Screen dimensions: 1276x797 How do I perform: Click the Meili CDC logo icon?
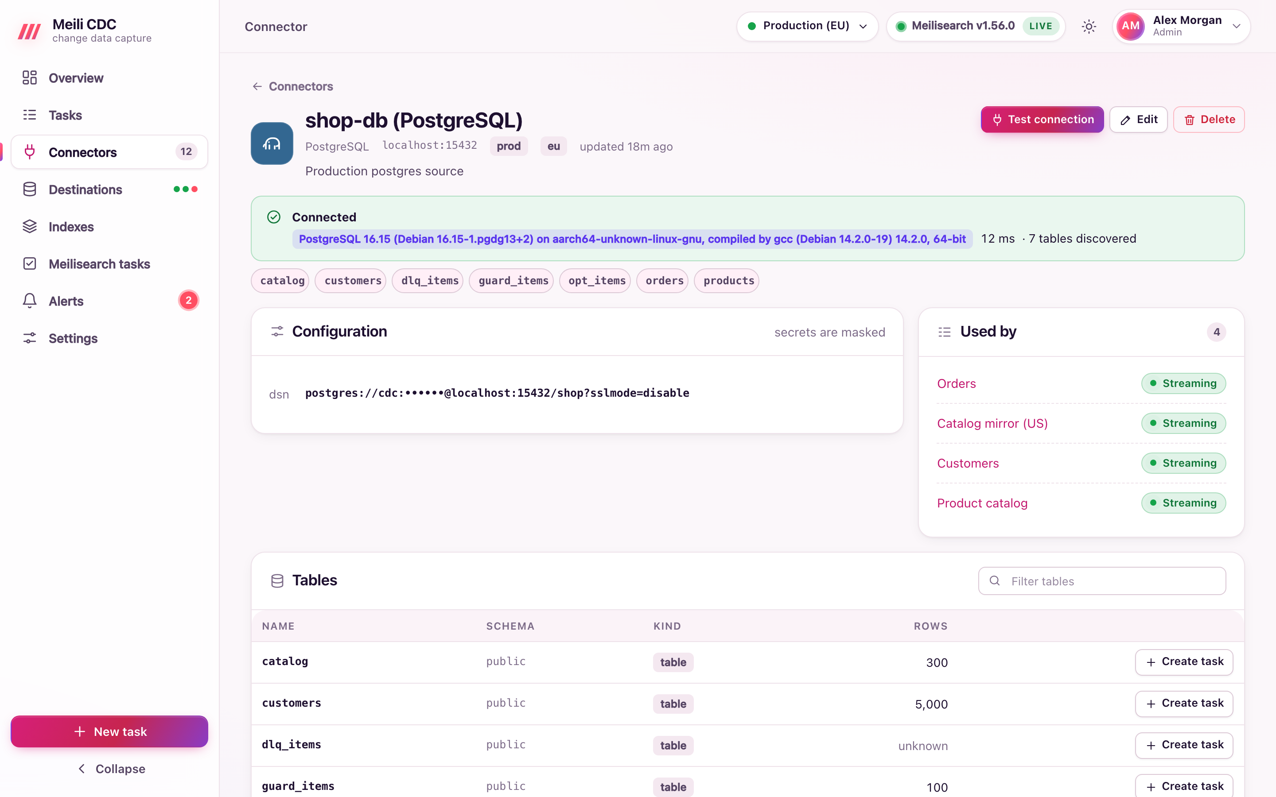tap(29, 31)
